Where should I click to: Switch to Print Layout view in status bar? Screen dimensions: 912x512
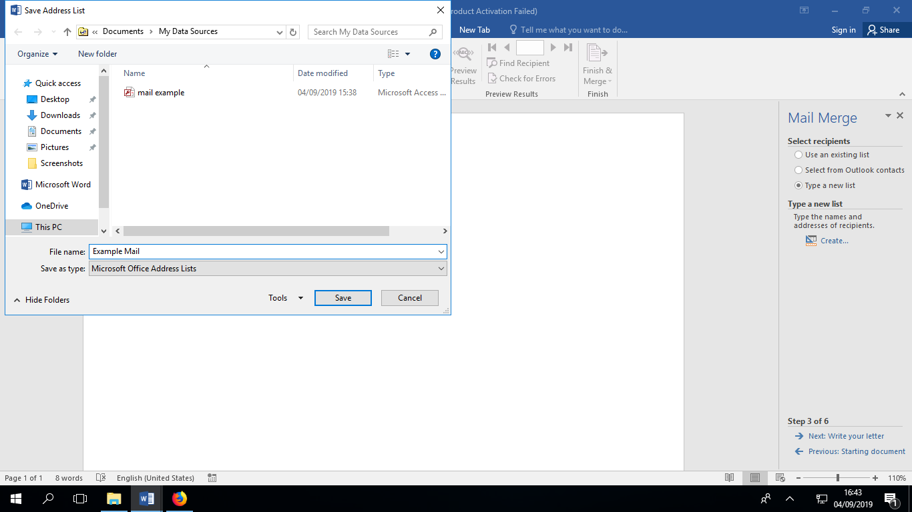pos(754,478)
